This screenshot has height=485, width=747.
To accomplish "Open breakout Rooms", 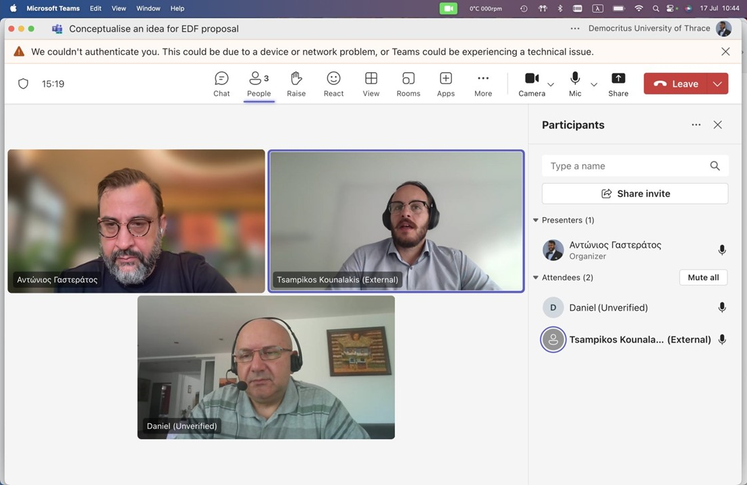I will tap(408, 84).
